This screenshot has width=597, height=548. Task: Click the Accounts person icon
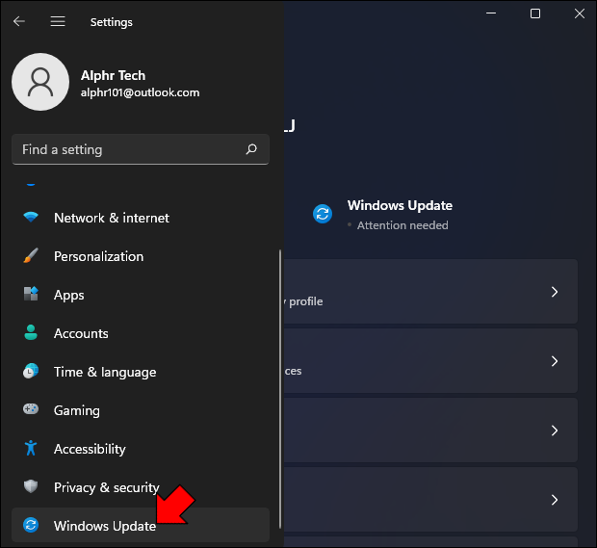click(x=31, y=332)
